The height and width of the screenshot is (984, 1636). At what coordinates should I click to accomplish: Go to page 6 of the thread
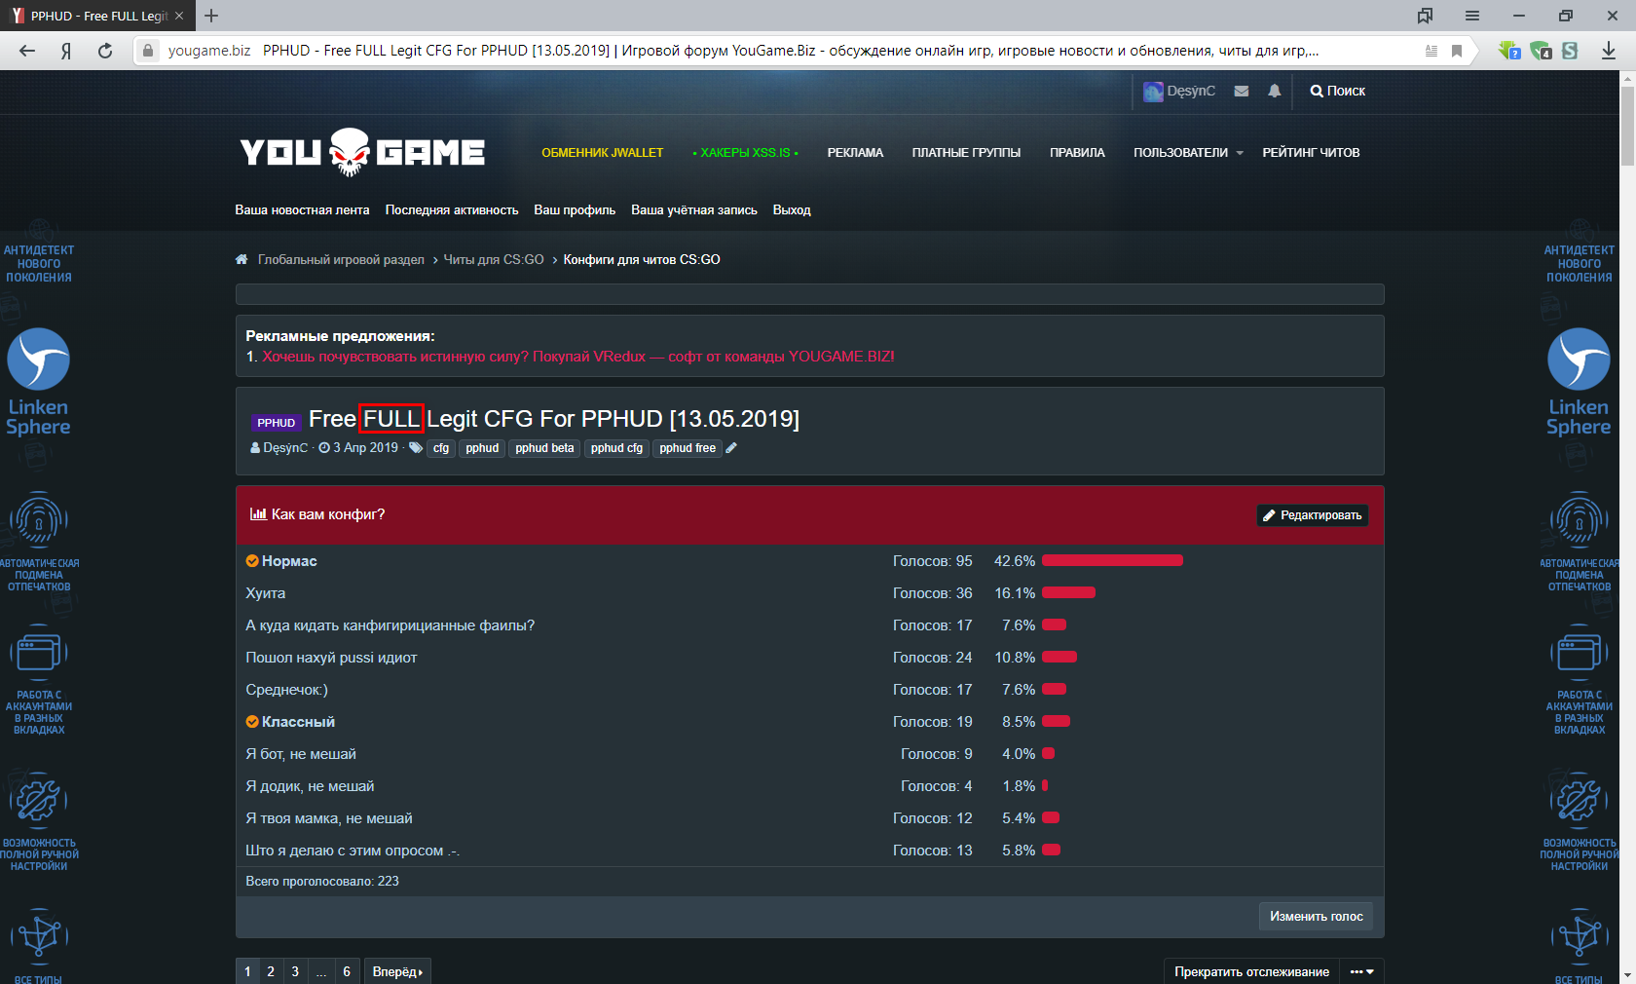(347, 971)
